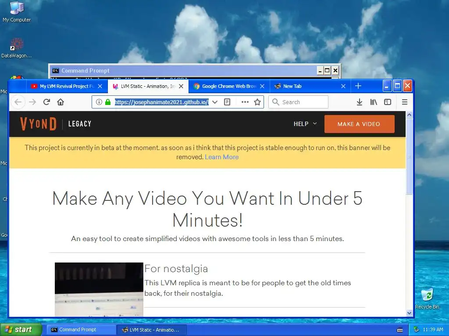Image resolution: width=449 pixels, height=336 pixels.
Task: Close the My LVM Revival Project tab
Action: coord(100,86)
